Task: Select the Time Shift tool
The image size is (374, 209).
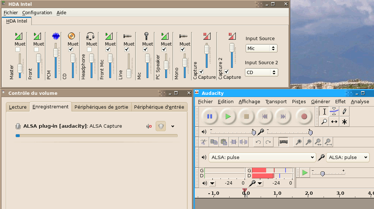Action: click(335, 121)
